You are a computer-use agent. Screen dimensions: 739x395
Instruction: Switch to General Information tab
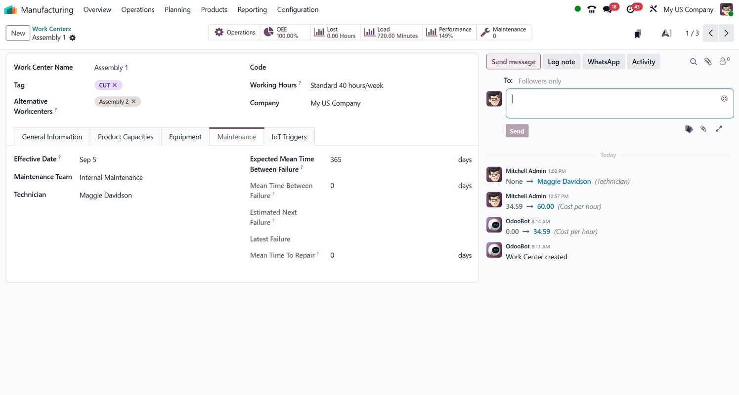[52, 137]
